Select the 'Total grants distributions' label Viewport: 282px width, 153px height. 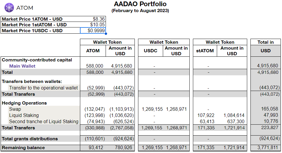(x=30, y=139)
